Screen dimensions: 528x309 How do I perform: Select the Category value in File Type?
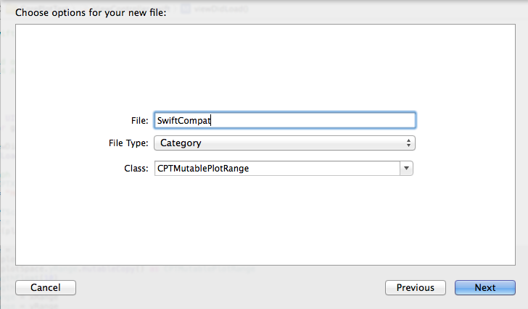(181, 143)
